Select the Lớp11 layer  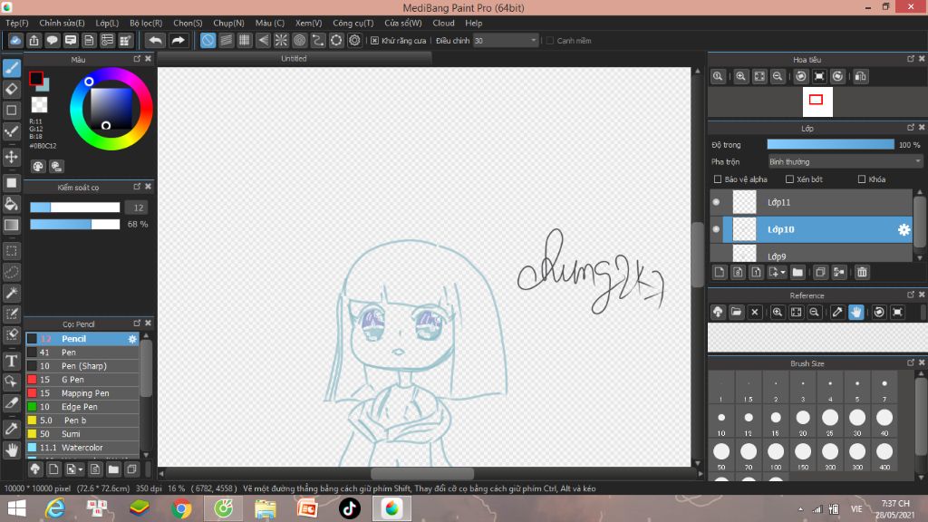pyautogui.click(x=811, y=202)
